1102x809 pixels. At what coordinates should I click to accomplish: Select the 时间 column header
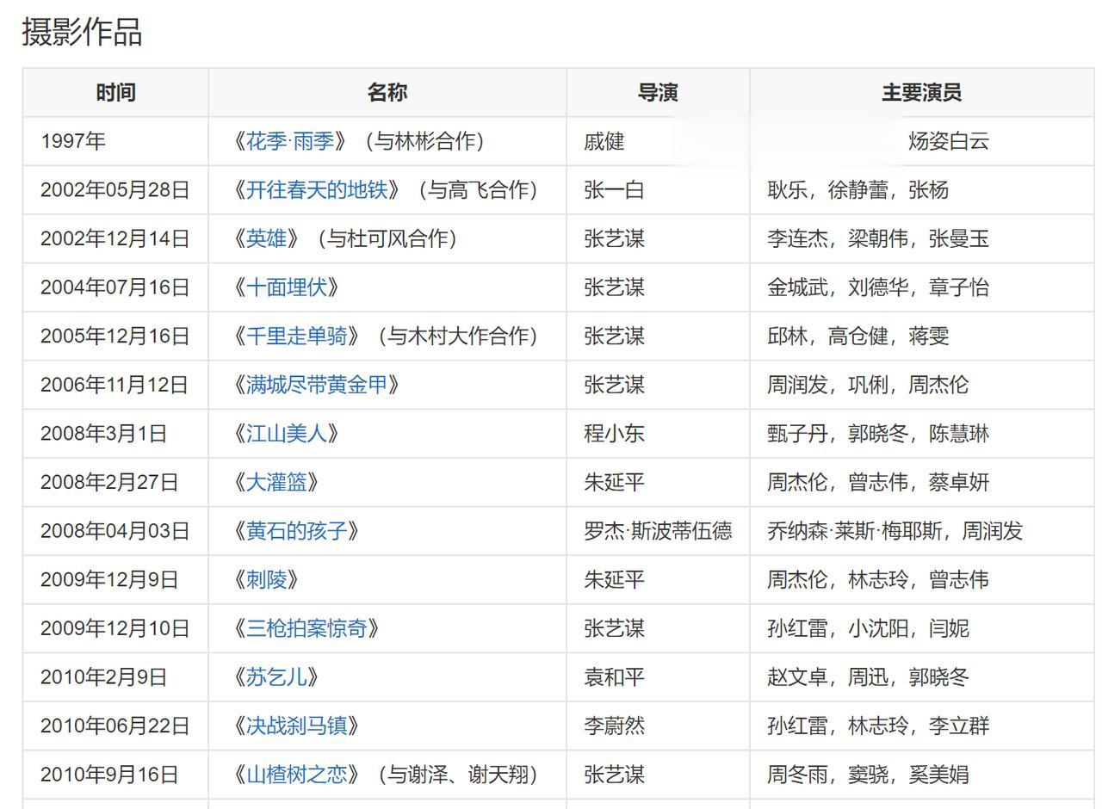(115, 92)
